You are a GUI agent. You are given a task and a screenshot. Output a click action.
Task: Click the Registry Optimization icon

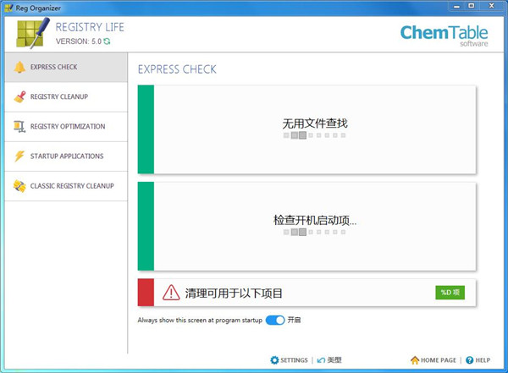pos(19,127)
